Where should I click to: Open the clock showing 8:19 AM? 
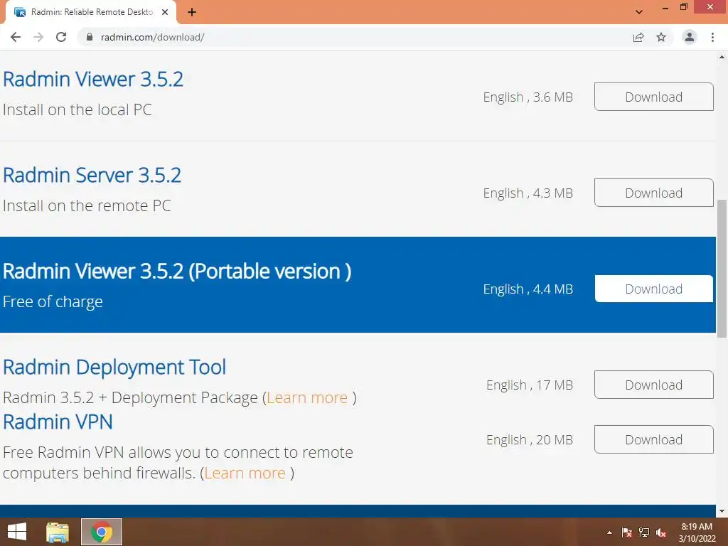tap(697, 532)
